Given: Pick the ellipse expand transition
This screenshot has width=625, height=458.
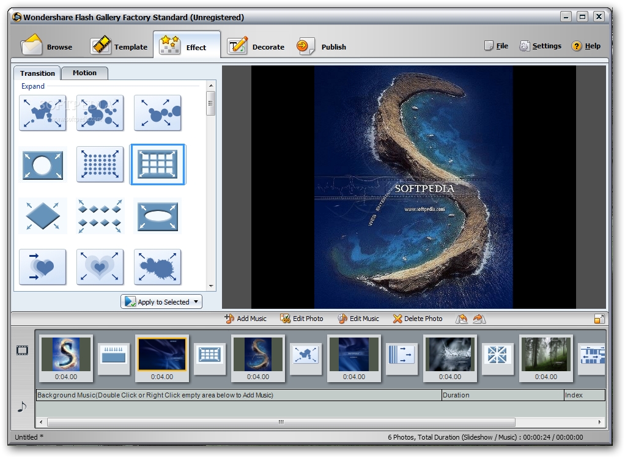Looking at the screenshot, I should click(x=157, y=216).
